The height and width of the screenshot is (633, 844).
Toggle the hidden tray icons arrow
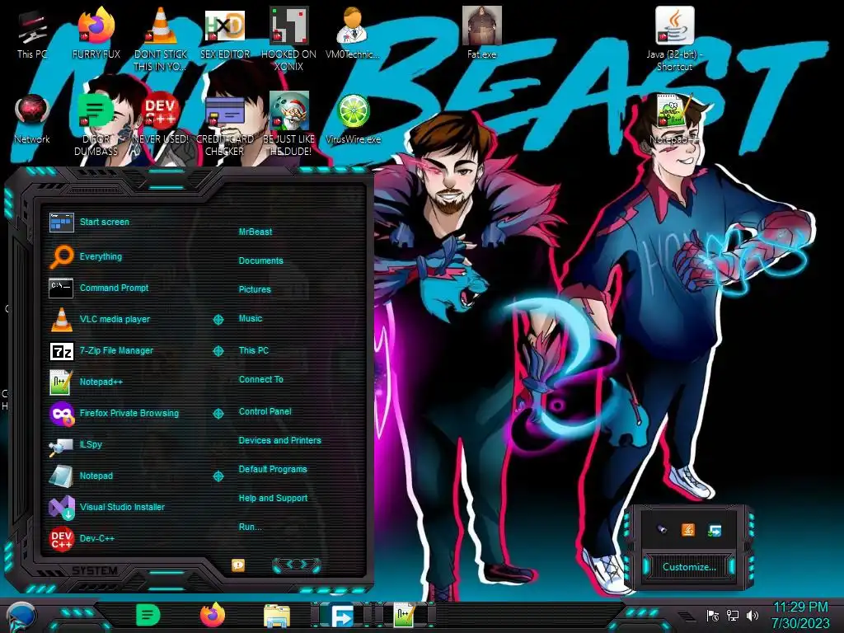click(687, 616)
